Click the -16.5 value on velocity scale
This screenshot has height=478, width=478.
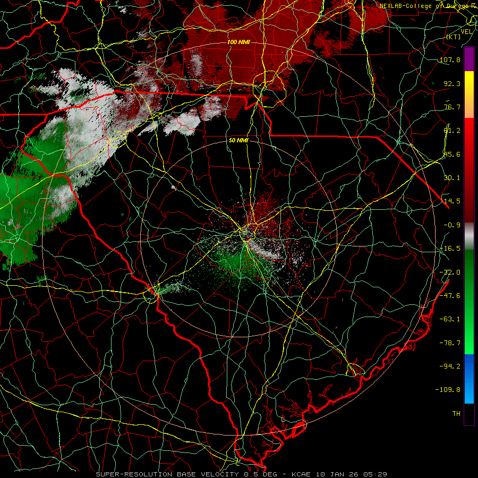click(x=450, y=249)
